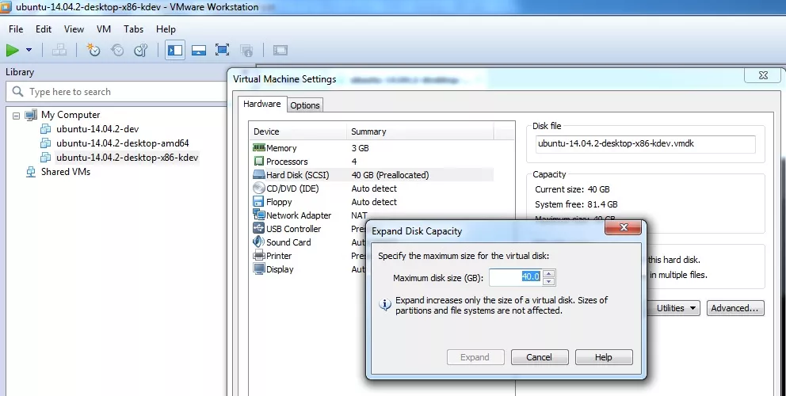Viewport: 786px width, 396px height.
Task: Click the Shared VMs icon
Action: 31,172
